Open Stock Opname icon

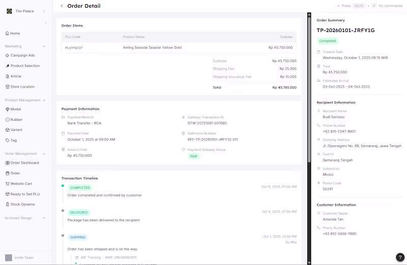[x=7, y=205]
